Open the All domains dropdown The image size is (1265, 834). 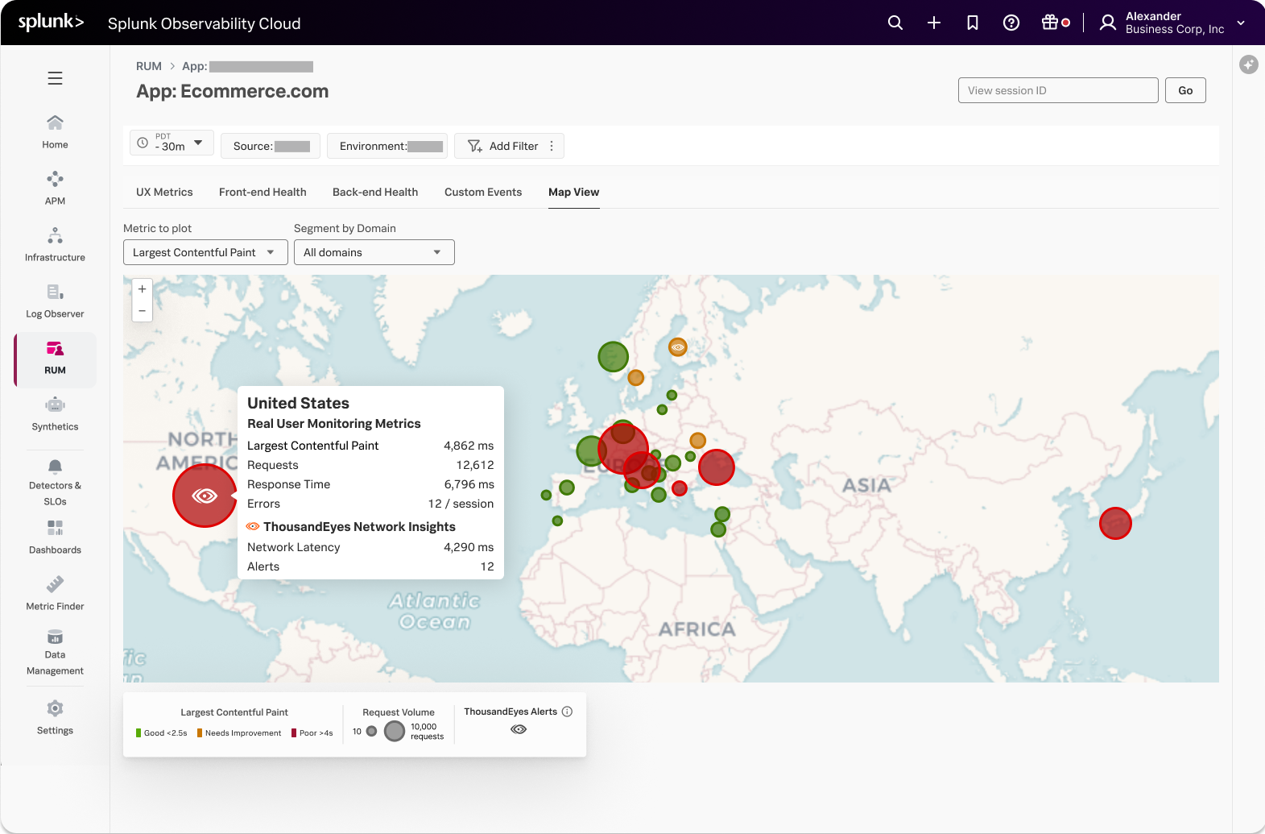tap(374, 252)
